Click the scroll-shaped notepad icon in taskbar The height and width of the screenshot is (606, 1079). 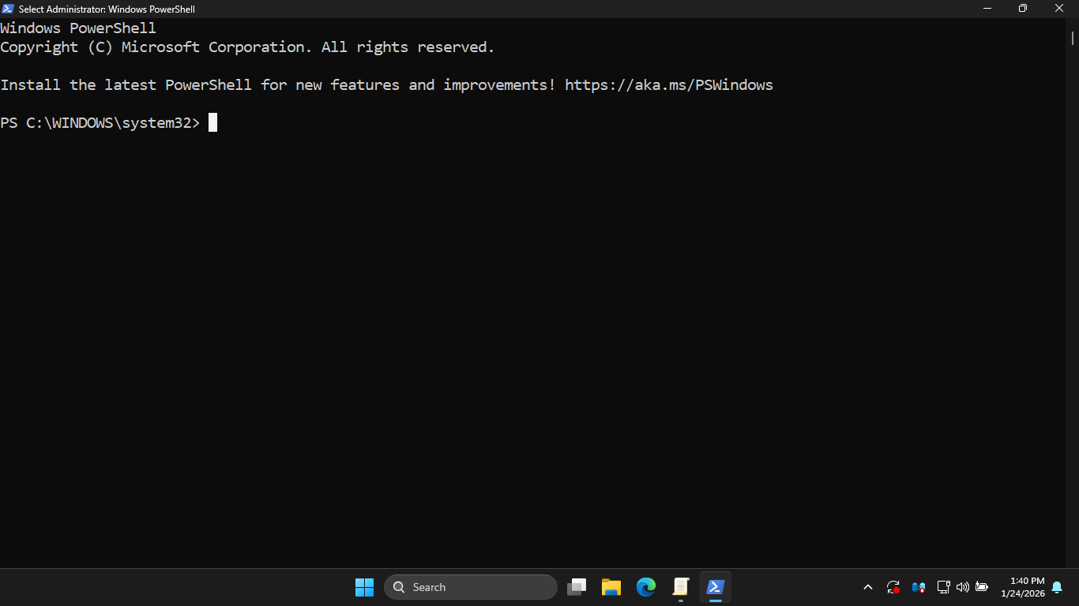(681, 587)
